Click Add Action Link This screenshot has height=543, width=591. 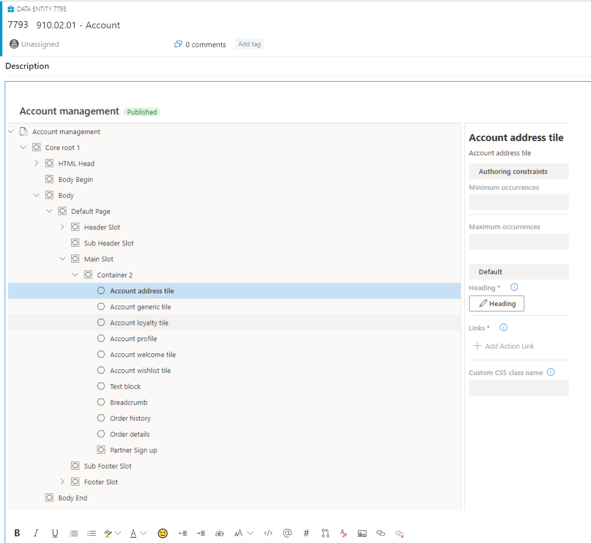coord(504,346)
